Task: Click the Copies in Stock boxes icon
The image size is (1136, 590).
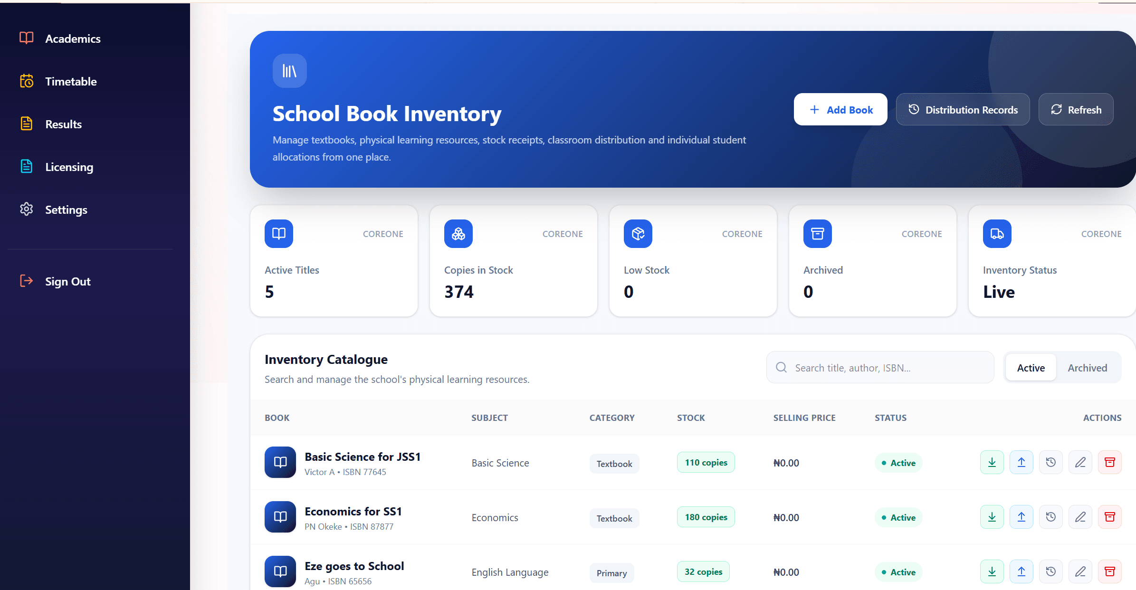Action: [x=458, y=234]
